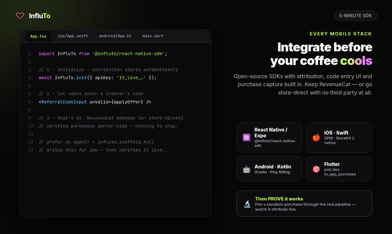Click the 'it_live_…' apiKey string
This screenshot has height=234, width=392.
131,78
